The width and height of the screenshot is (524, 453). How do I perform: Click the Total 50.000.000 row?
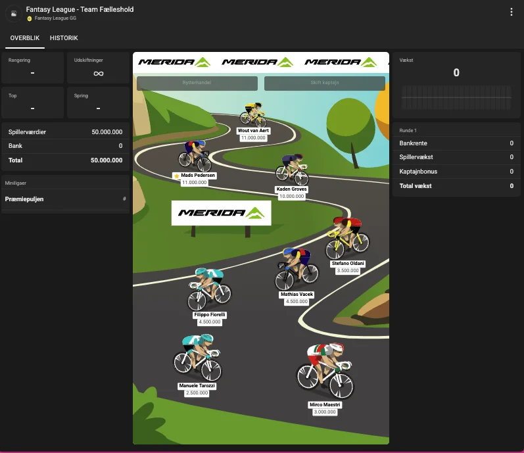pyautogui.click(x=65, y=160)
